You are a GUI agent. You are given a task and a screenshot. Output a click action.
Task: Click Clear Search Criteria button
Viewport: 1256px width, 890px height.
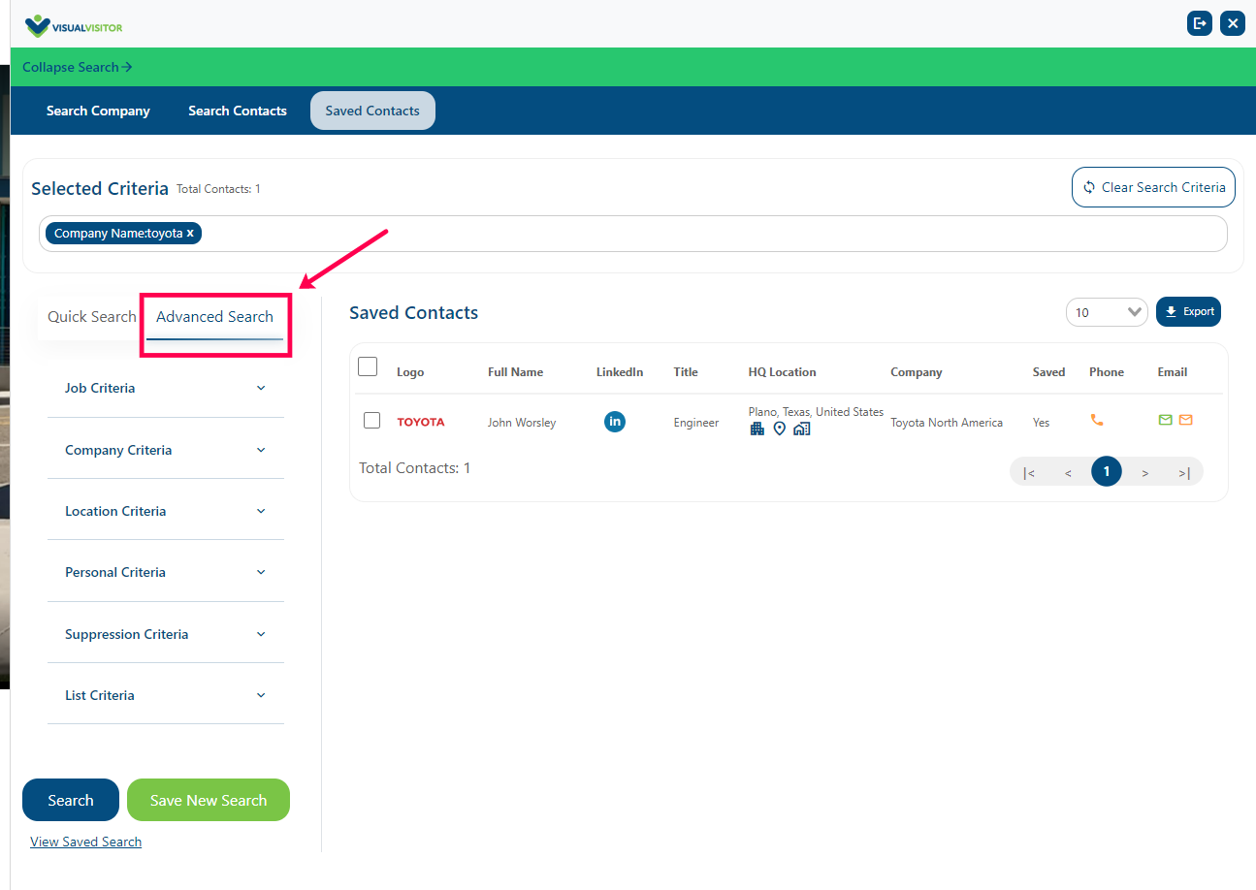pyautogui.click(x=1153, y=187)
